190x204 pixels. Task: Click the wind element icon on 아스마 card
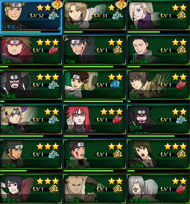click(x=53, y=154)
